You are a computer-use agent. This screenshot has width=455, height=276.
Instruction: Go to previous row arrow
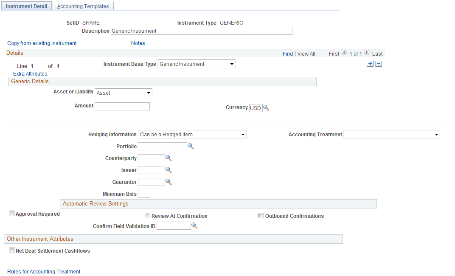344,53
